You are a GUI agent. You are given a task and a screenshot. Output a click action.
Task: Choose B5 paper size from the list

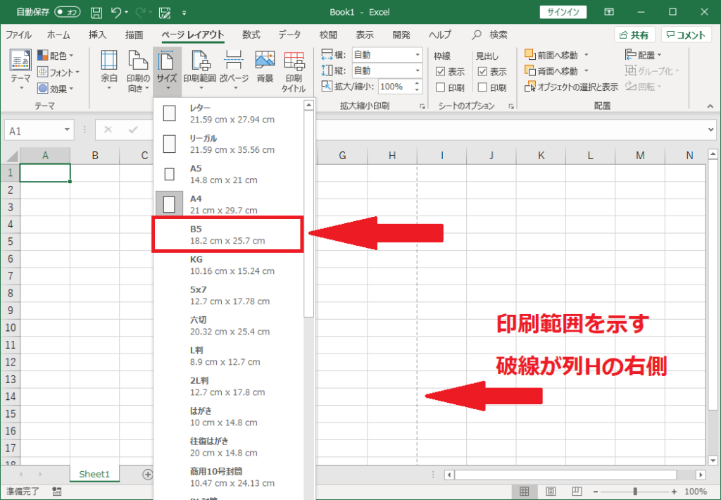[x=227, y=235]
